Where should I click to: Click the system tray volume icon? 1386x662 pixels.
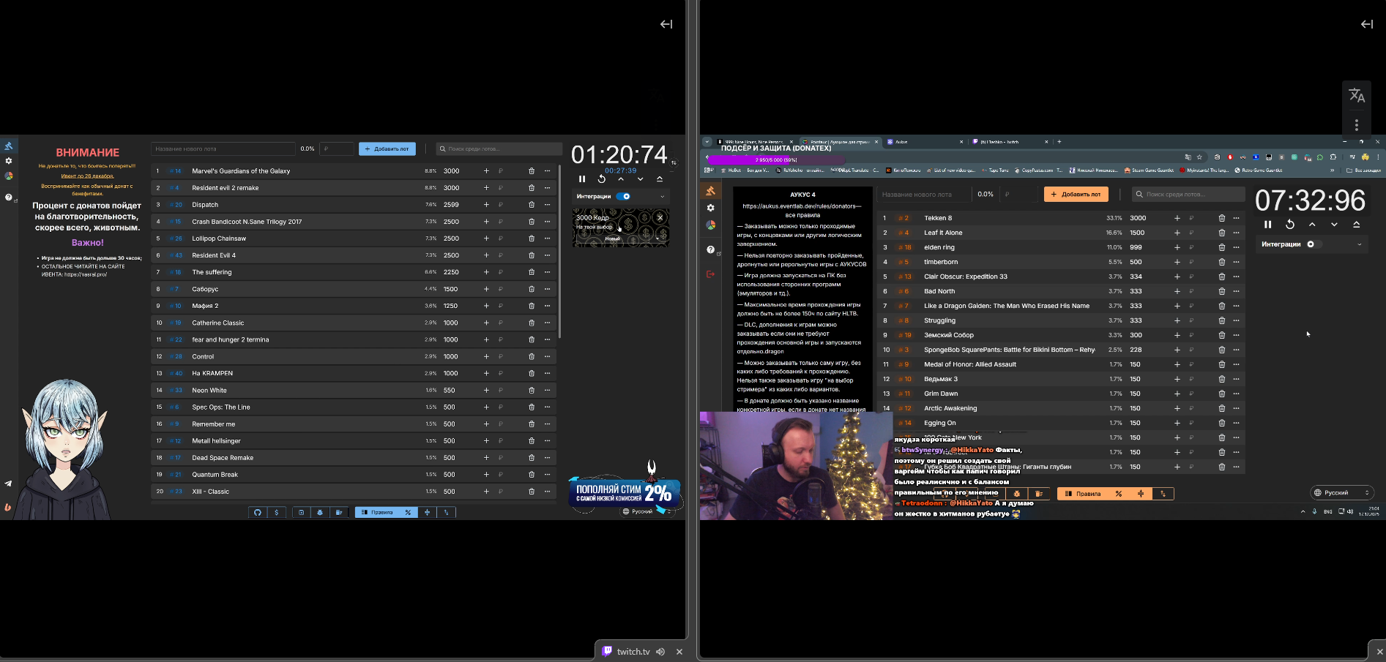[1350, 511]
